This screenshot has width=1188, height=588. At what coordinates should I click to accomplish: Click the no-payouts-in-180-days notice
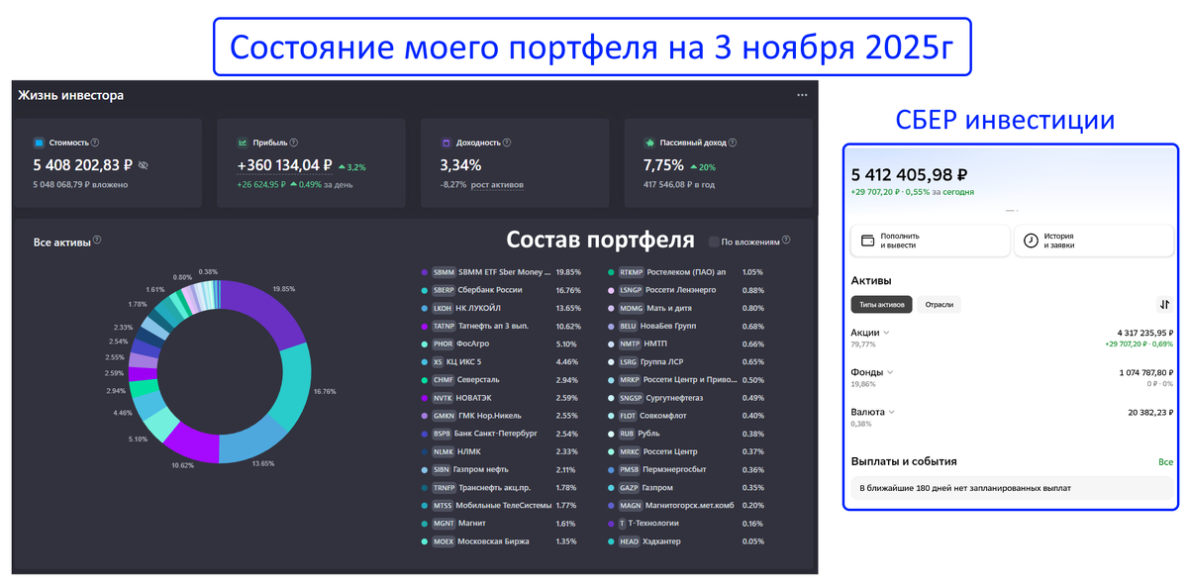[x=1011, y=488]
